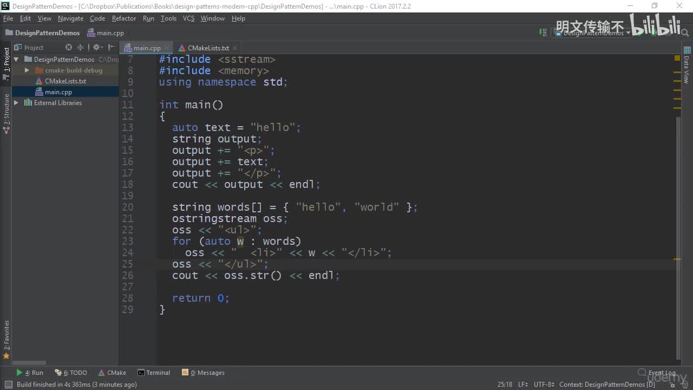
Task: Select main.cpp in the project tree
Action: pyautogui.click(x=58, y=92)
